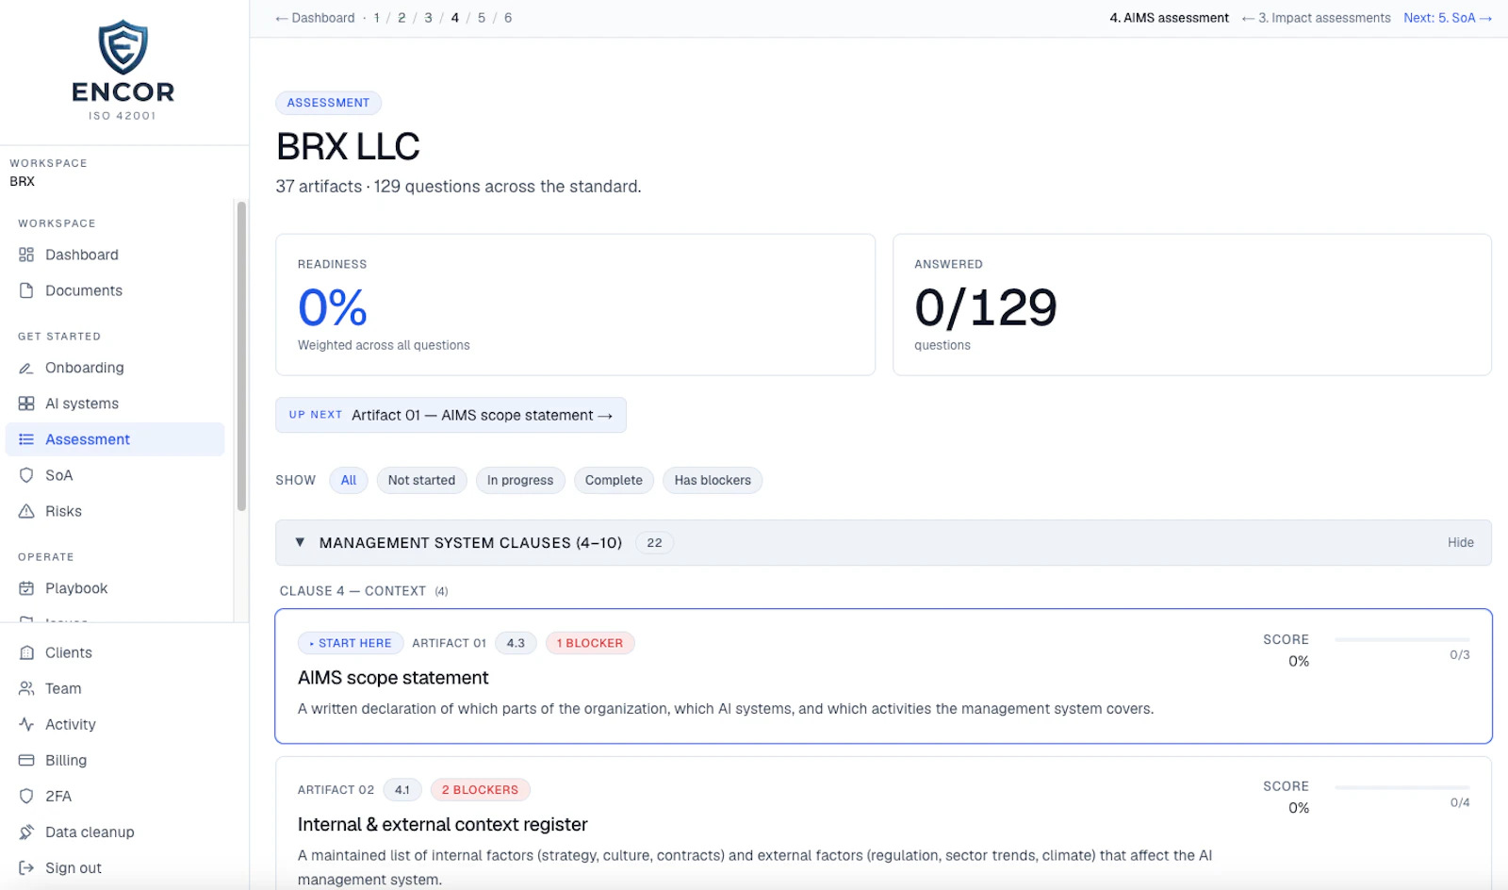Click the Billing card icon

pos(26,760)
